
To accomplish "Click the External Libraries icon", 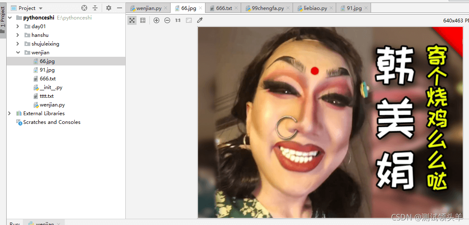I will click(x=19, y=113).
